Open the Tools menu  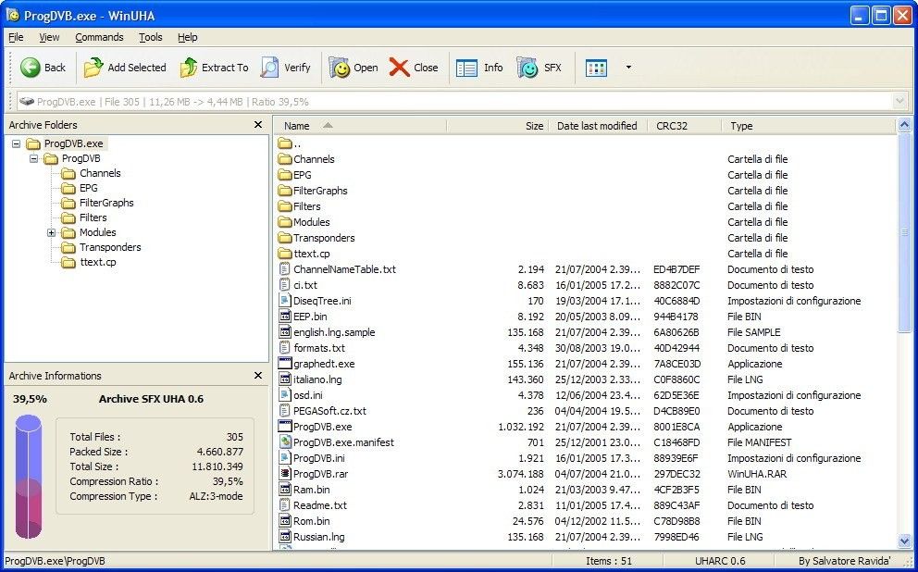(x=151, y=37)
